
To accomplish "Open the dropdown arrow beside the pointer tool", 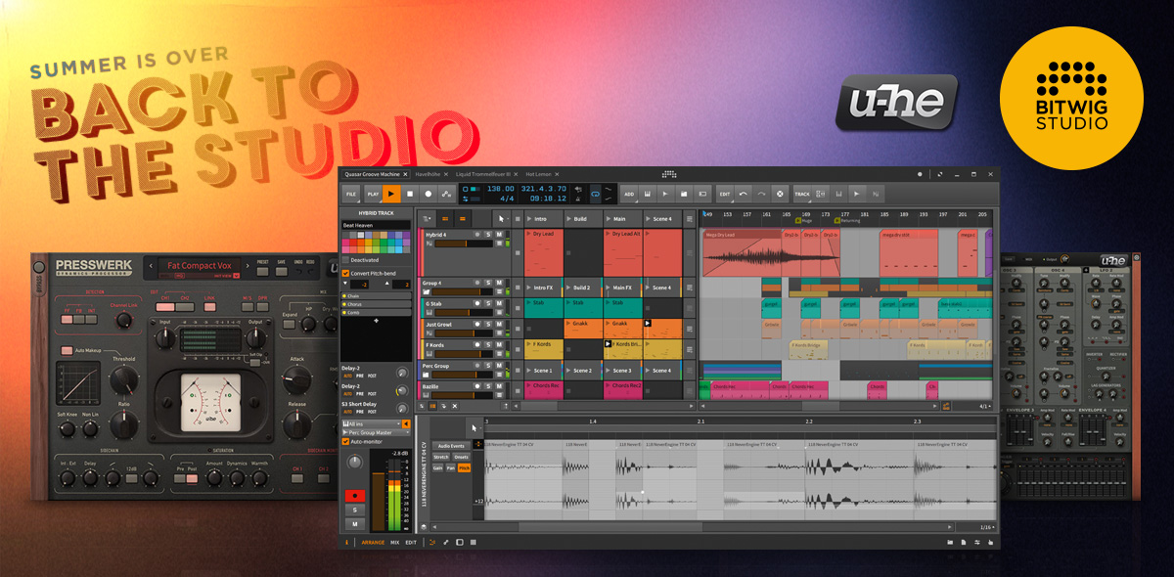I will pyautogui.click(x=510, y=219).
